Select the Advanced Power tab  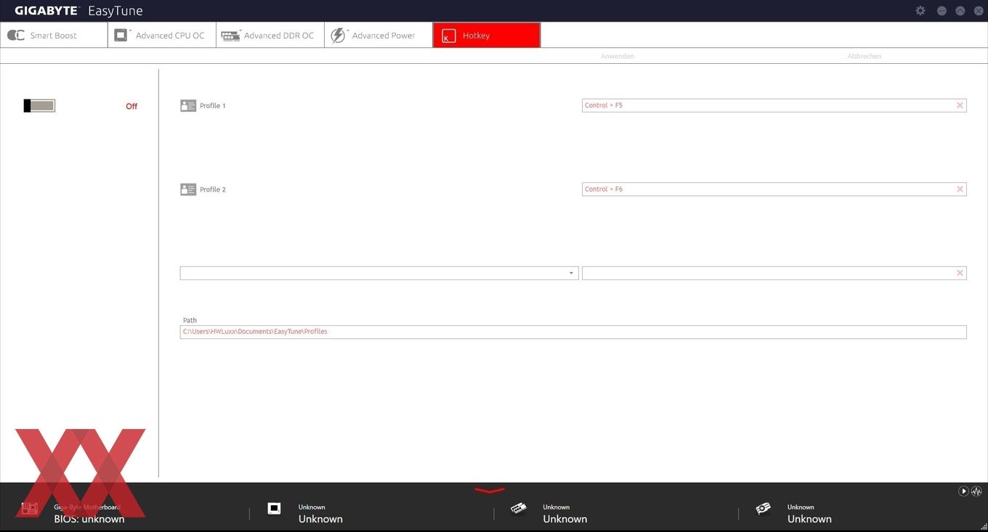[378, 36]
